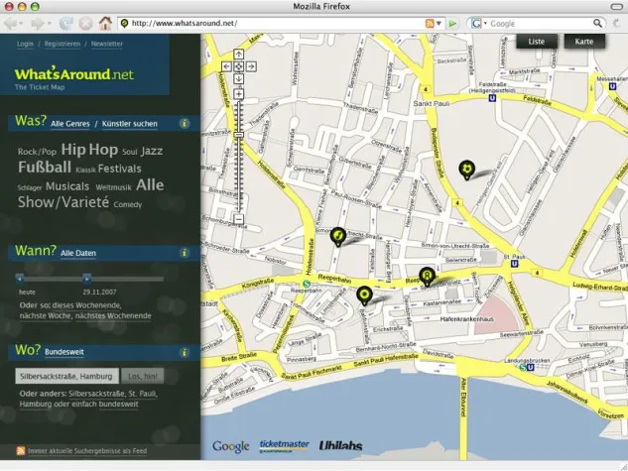Image resolution: width=628 pixels, height=471 pixels.
Task: Click the map zoom out minus button
Action: [239, 218]
